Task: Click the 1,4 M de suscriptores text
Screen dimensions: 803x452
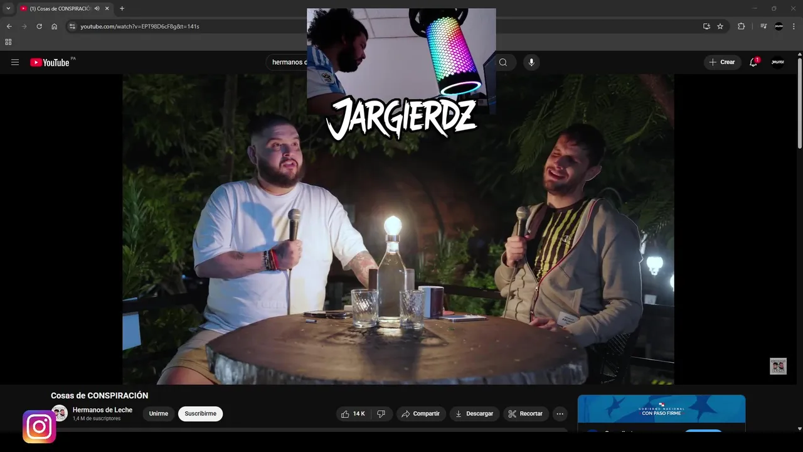Action: (x=97, y=419)
